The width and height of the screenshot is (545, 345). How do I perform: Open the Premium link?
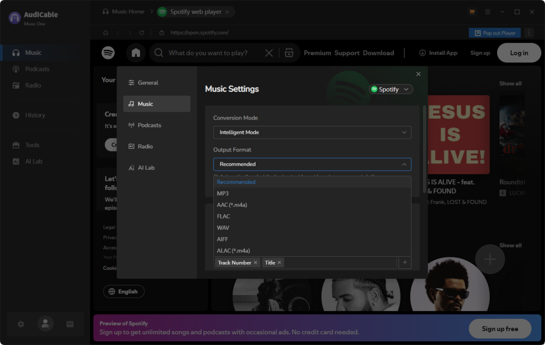tap(317, 53)
